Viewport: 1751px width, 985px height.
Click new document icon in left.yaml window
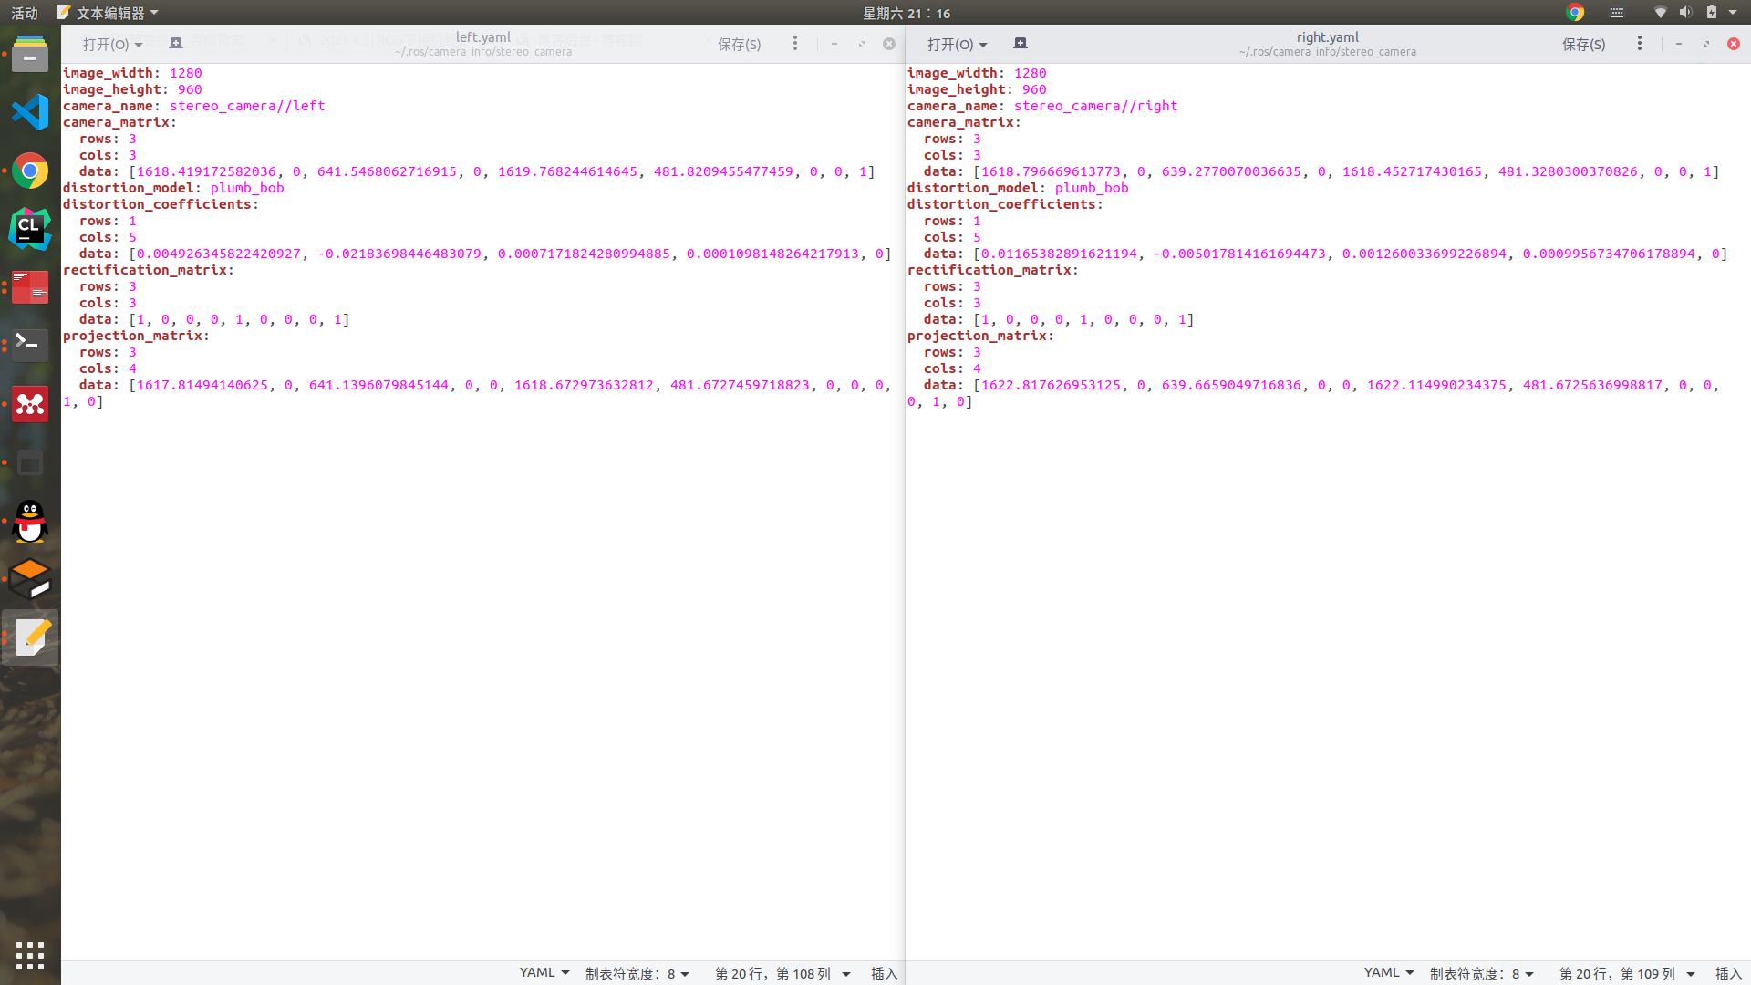point(176,44)
